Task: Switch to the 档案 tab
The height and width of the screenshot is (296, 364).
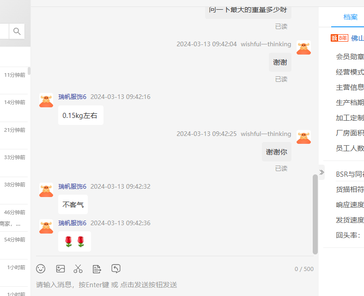Action: [350, 17]
